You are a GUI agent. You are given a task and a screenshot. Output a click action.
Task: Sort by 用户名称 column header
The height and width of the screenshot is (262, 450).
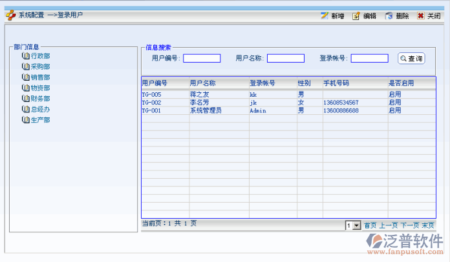202,83
